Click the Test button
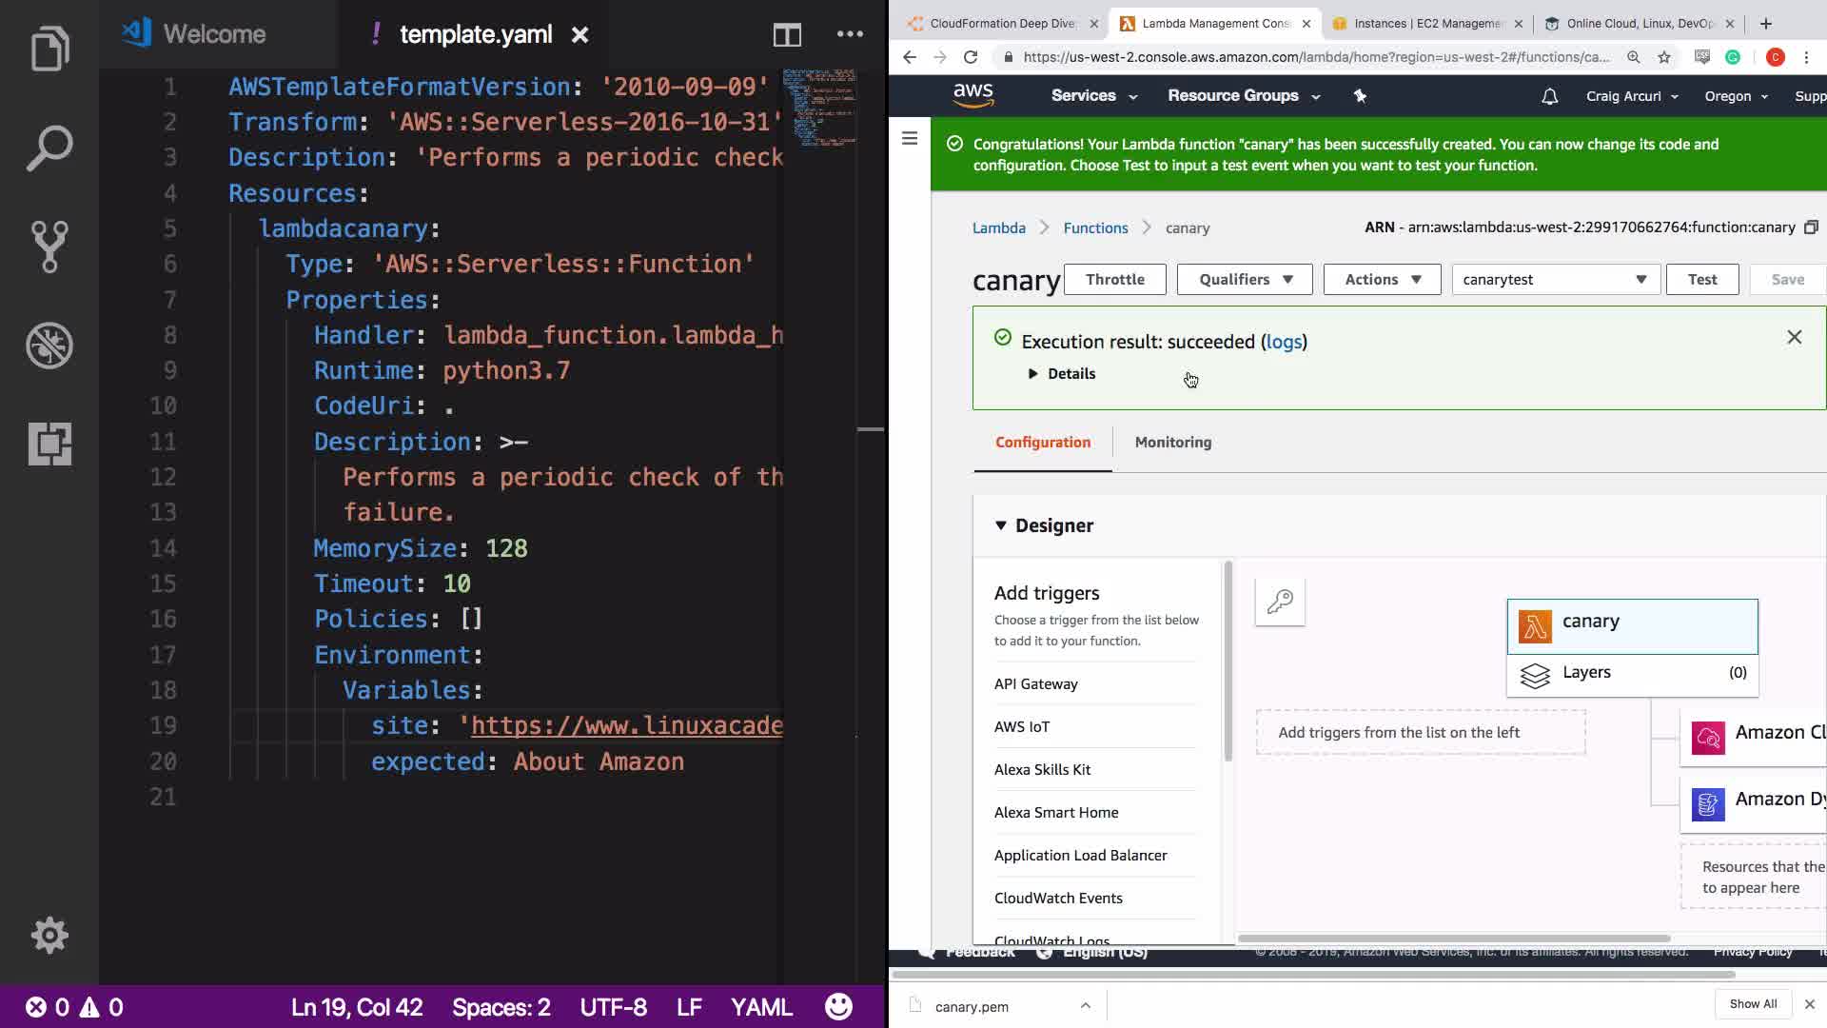The height and width of the screenshot is (1028, 1827). click(1701, 280)
